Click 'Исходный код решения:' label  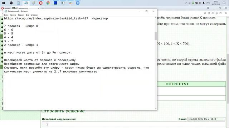(x=59, y=119)
